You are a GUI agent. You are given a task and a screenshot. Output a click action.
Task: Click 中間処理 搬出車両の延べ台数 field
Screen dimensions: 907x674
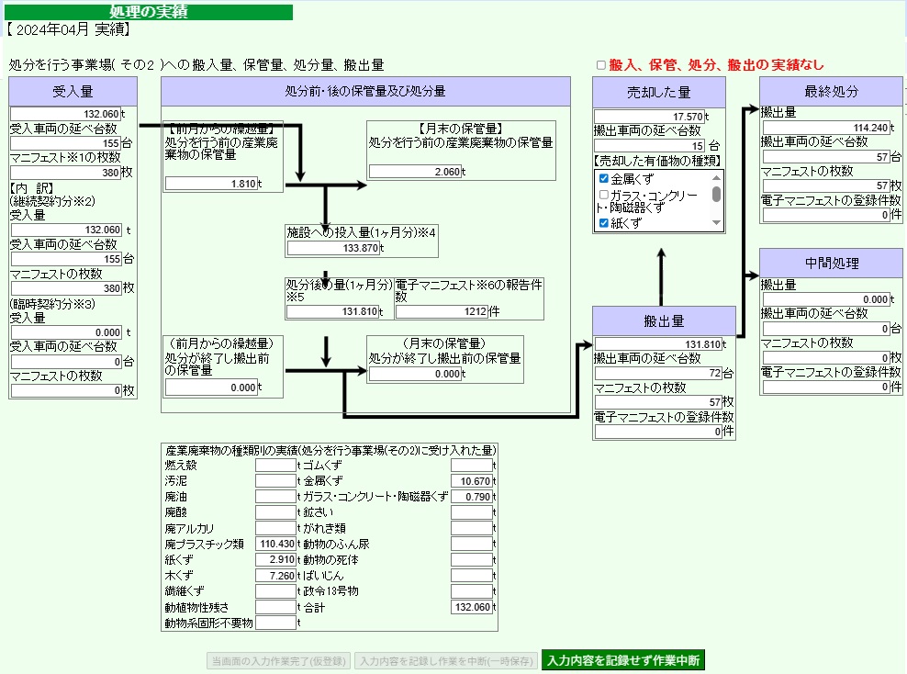tap(826, 329)
